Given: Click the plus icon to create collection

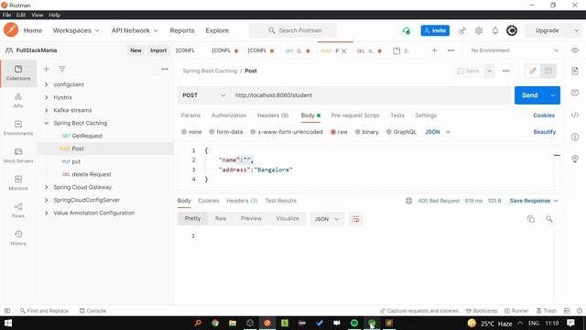Looking at the screenshot, I should tap(47, 70).
